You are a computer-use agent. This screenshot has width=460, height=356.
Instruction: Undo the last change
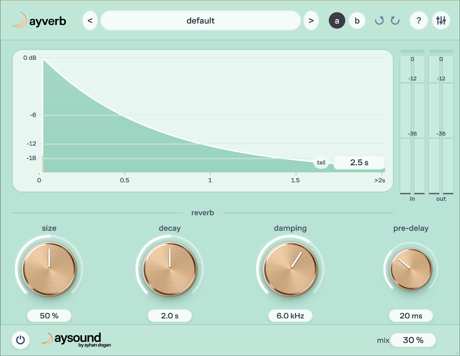(379, 21)
